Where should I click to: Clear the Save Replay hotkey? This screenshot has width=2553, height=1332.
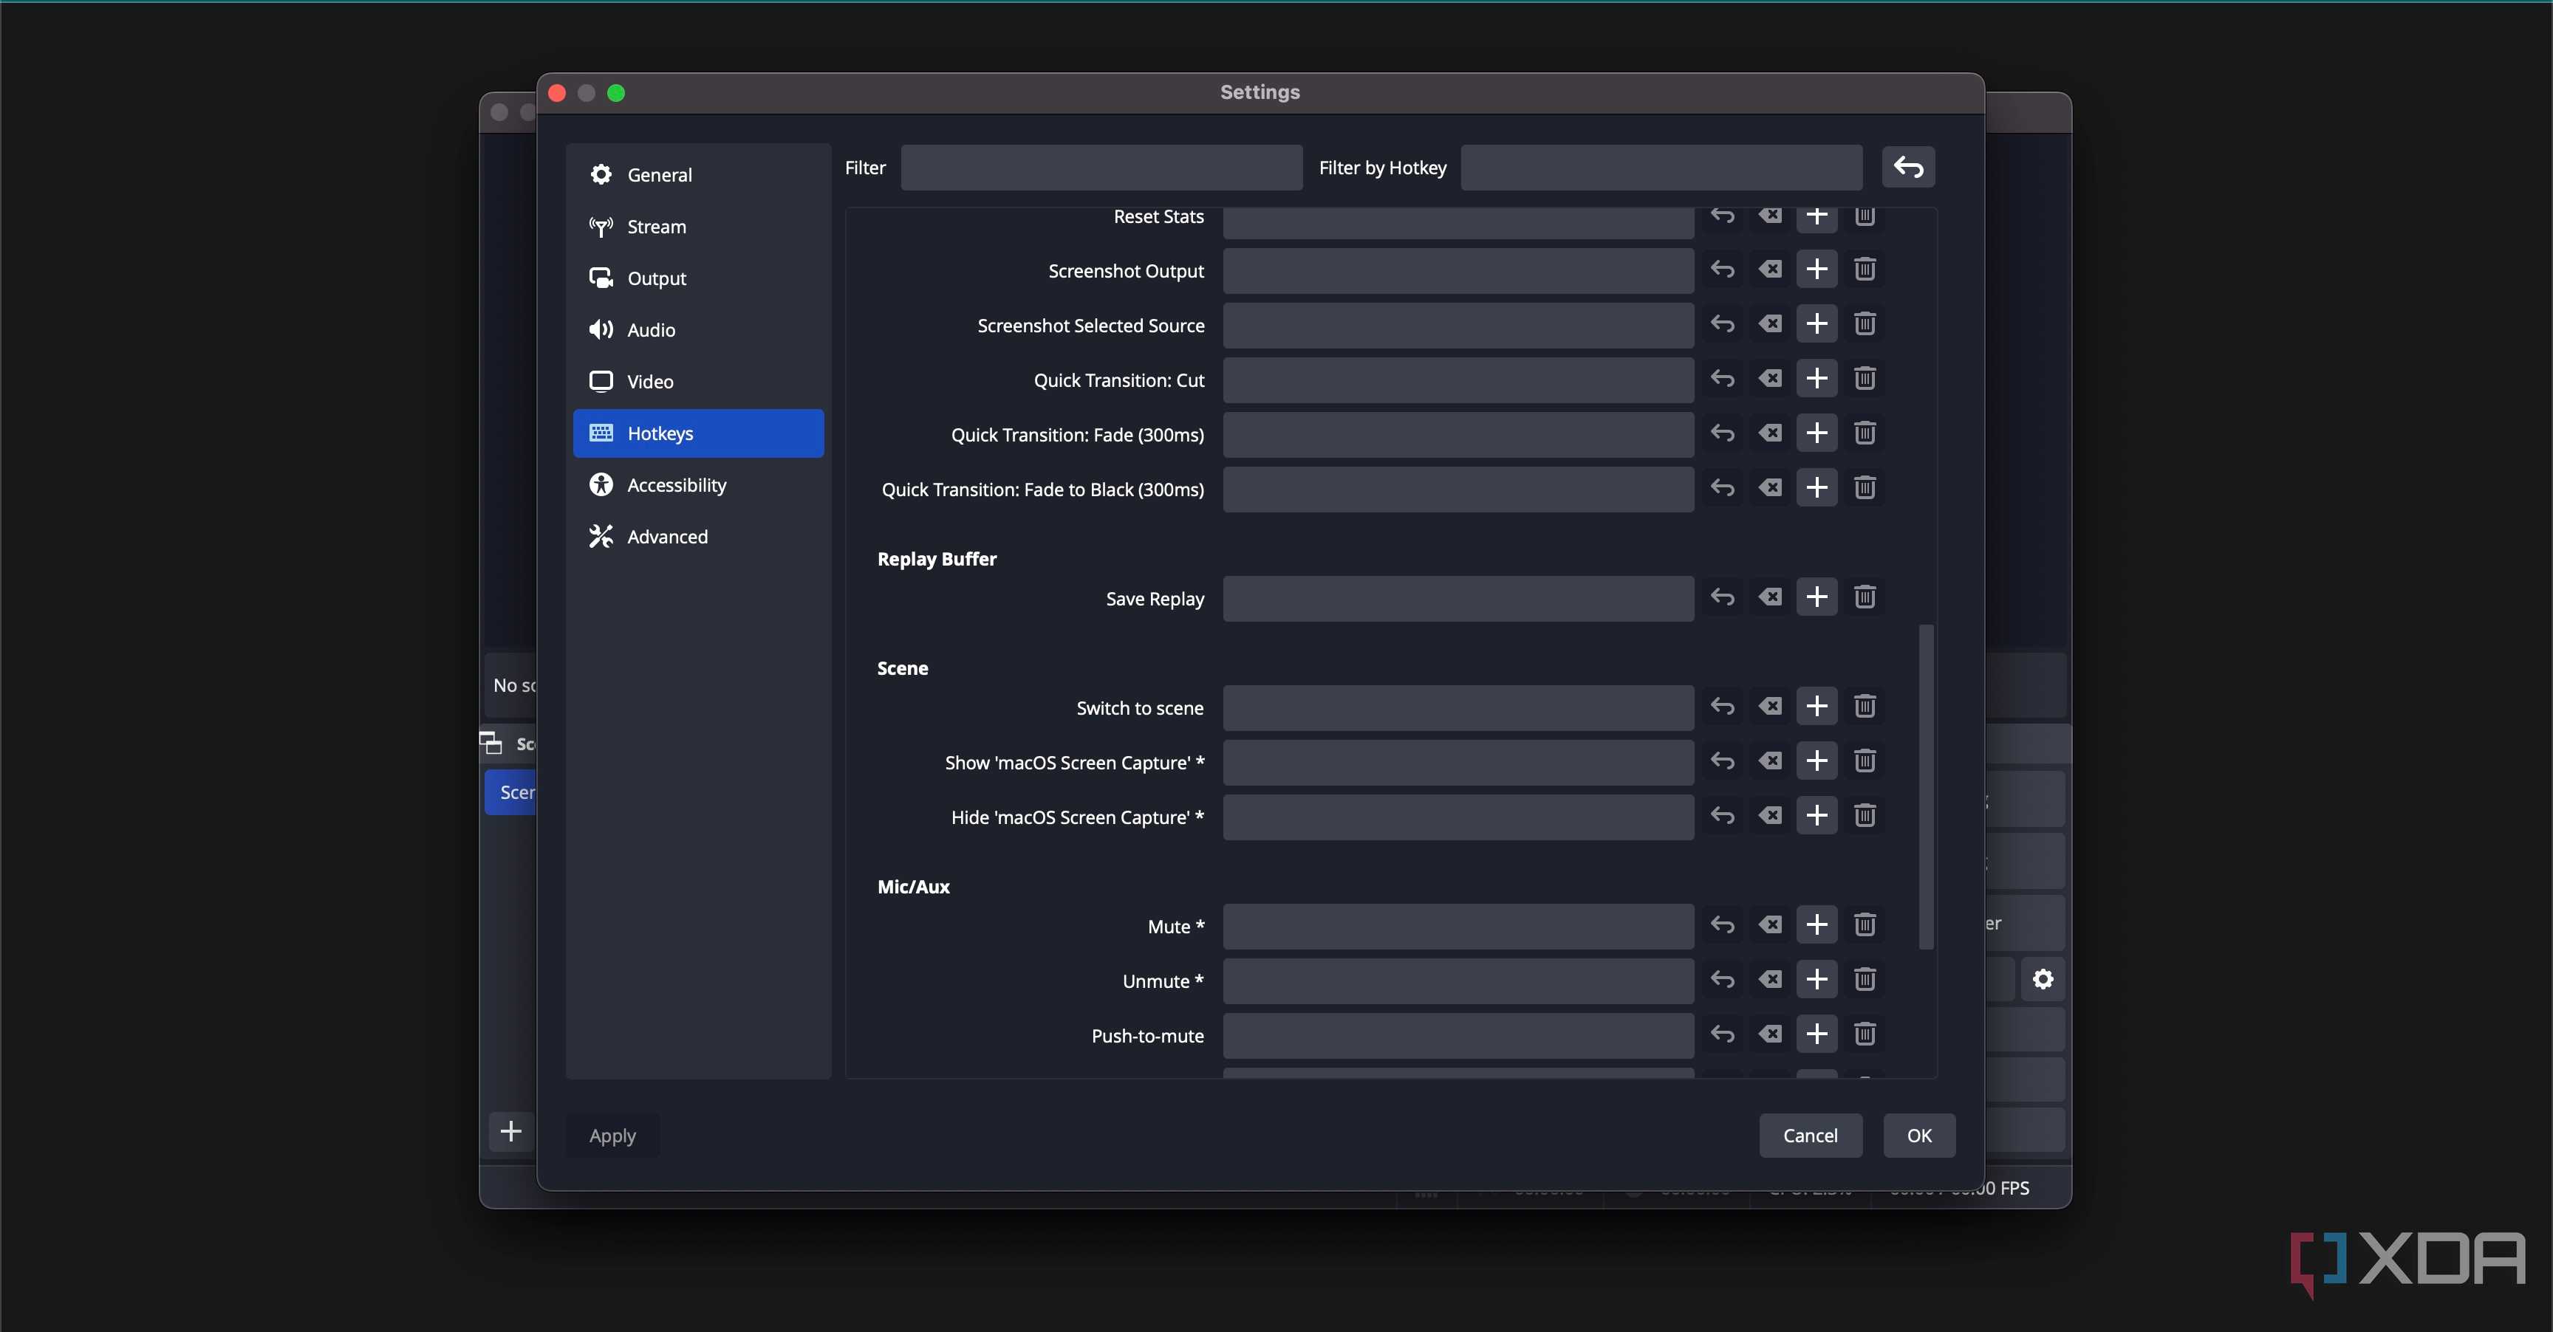(x=1770, y=596)
